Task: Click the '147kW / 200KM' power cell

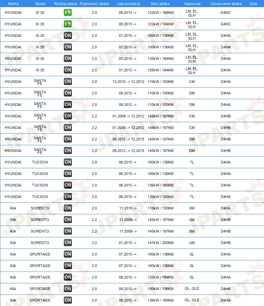Action: point(161,243)
